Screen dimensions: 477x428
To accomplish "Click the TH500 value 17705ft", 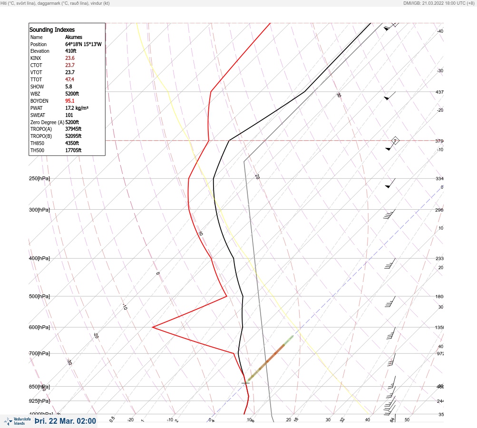I will tap(73, 150).
